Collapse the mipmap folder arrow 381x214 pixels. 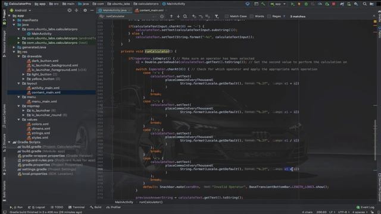18,106
